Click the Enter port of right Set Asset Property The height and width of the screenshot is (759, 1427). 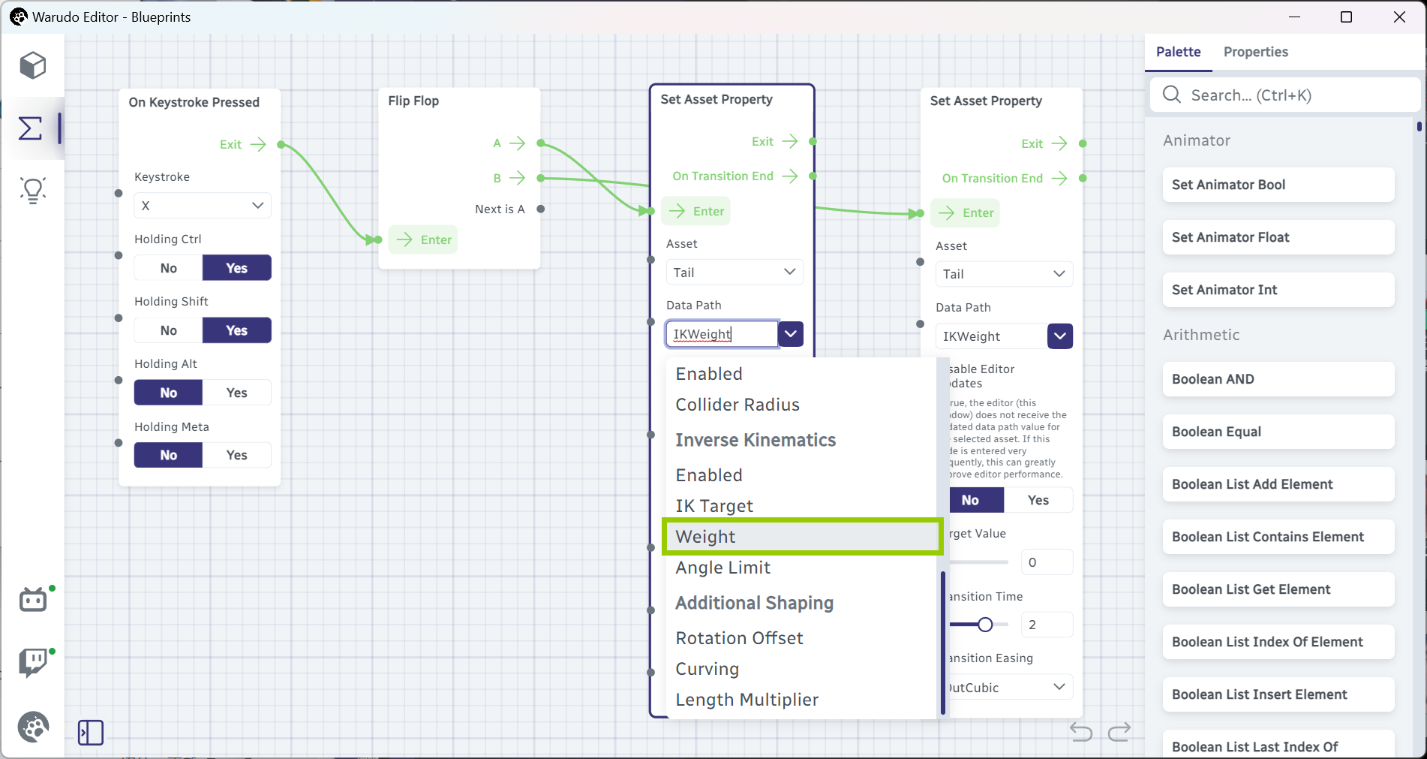pyautogui.click(x=966, y=213)
